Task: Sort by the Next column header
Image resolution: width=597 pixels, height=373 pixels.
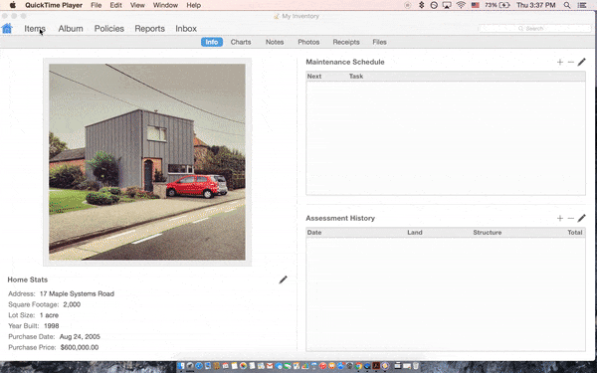Action: coord(314,77)
